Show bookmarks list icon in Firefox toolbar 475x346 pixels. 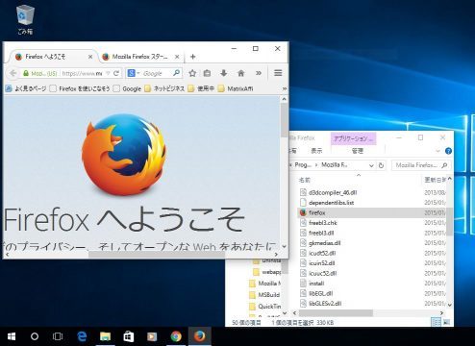[208, 73]
